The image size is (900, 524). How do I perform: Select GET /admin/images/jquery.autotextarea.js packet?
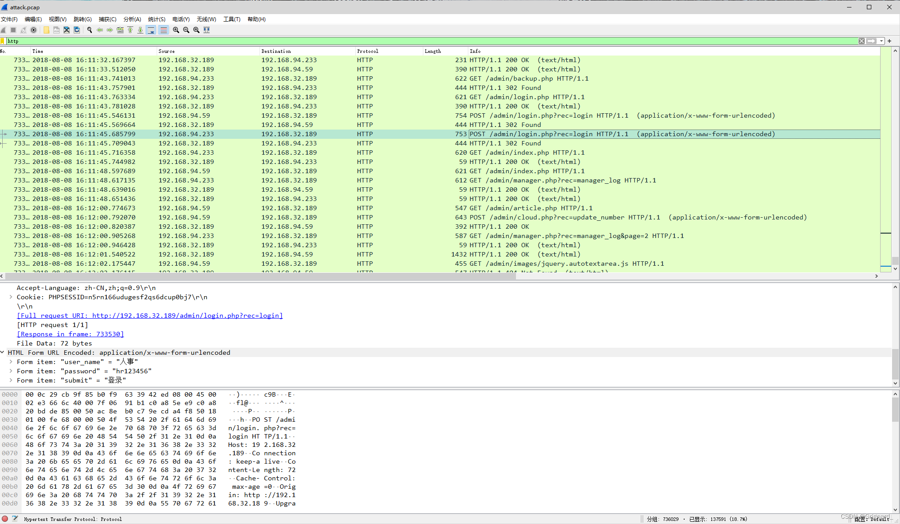440,264
